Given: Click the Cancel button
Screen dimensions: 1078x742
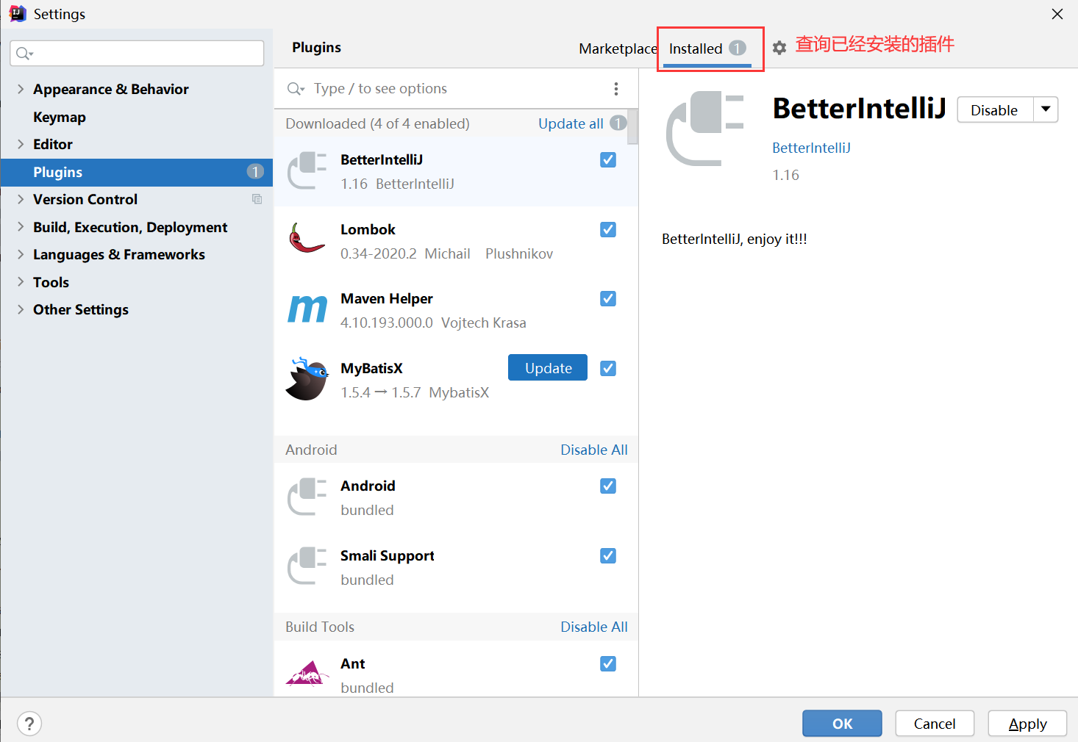Looking at the screenshot, I should tap(935, 724).
